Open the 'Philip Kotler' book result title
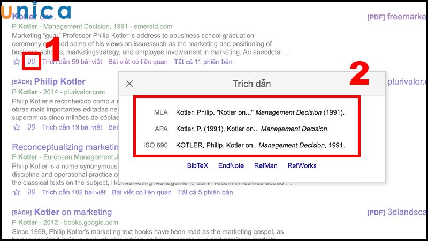The width and height of the screenshot is (428, 241). coord(60,81)
